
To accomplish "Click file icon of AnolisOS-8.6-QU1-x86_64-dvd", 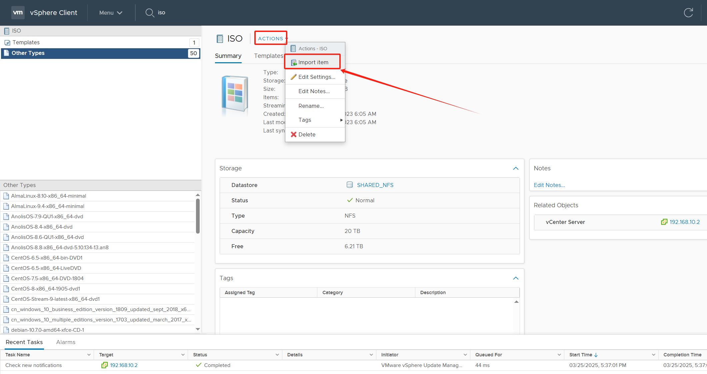I will point(6,237).
